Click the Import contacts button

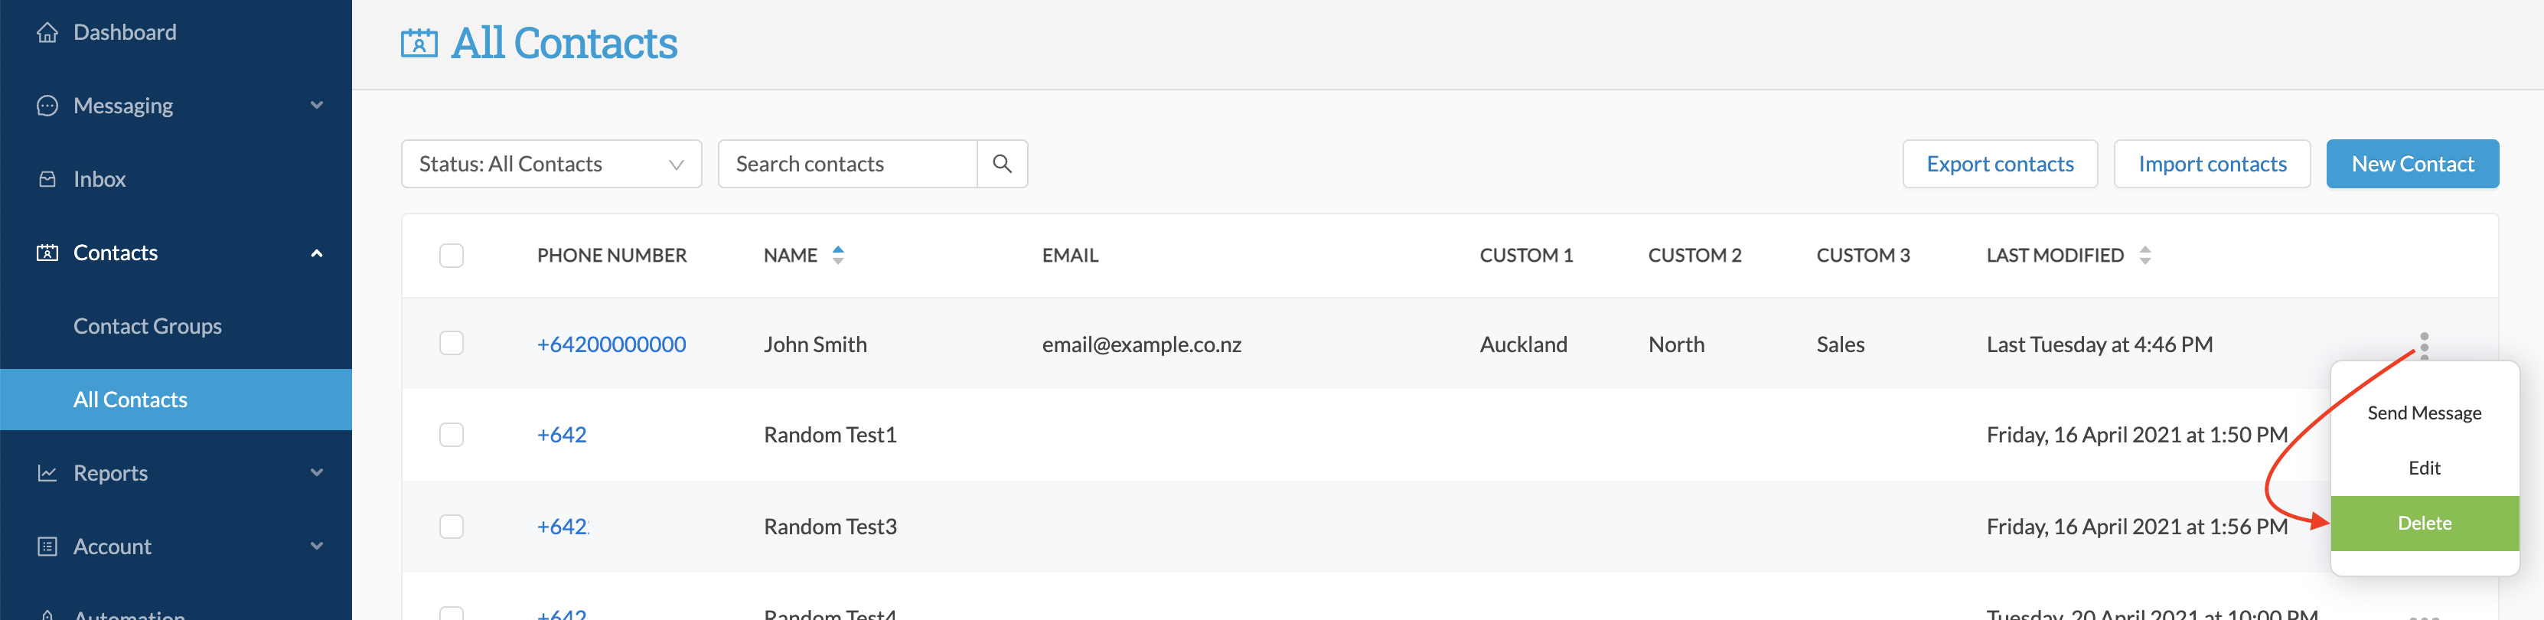point(2211,164)
